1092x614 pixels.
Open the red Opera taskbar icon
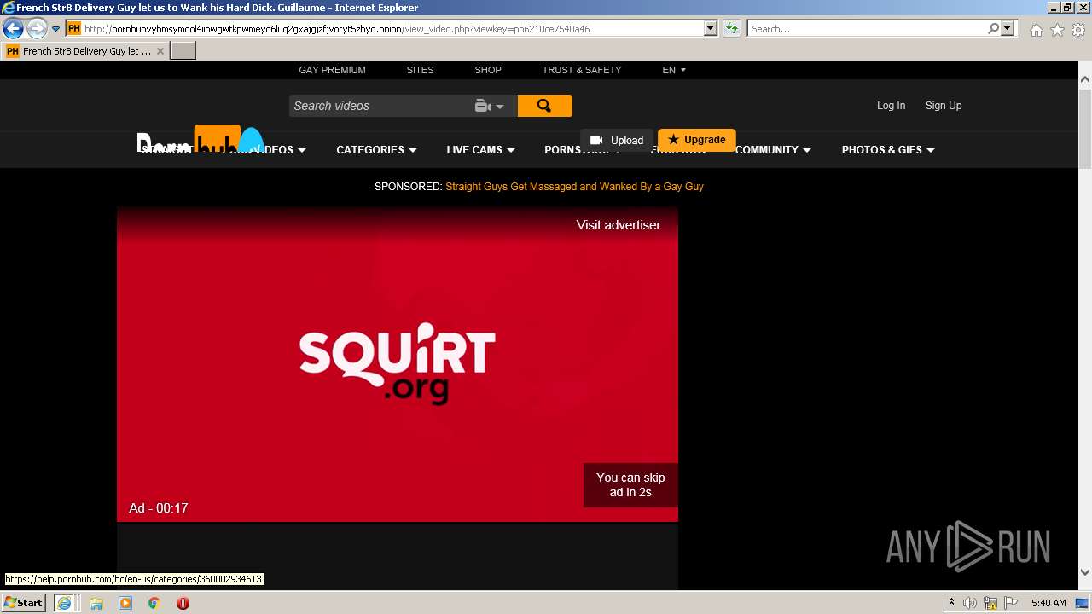[183, 603]
